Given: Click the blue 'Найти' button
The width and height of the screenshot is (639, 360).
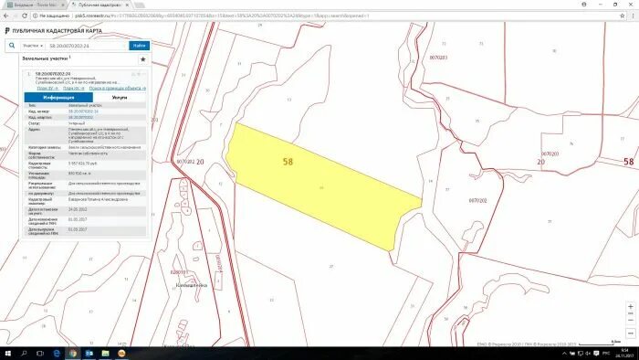Looking at the screenshot, I should (x=140, y=46).
